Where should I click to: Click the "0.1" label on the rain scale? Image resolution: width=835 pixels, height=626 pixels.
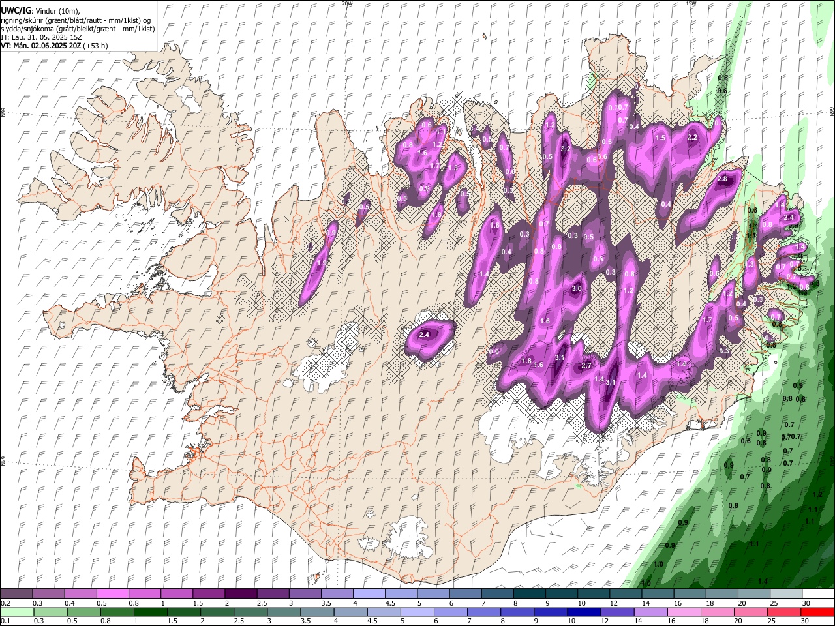tap(5, 621)
